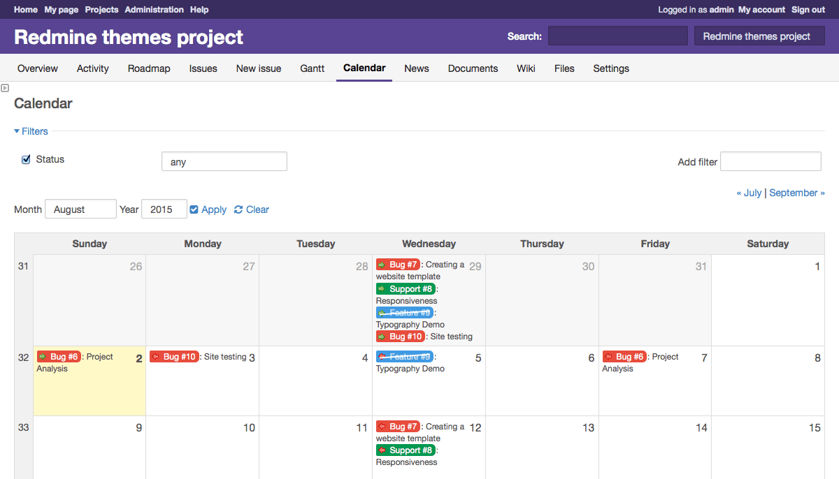Screen dimensions: 839x479
Task: Click the sidebar expand arrow below the tab bar
Action: (x=5, y=87)
